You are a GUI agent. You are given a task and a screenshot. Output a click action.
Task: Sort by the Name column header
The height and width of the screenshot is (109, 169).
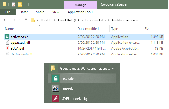click(x=9, y=29)
